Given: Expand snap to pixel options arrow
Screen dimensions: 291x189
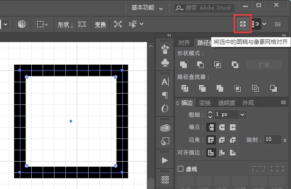Looking at the screenshot, I should pos(264,24).
